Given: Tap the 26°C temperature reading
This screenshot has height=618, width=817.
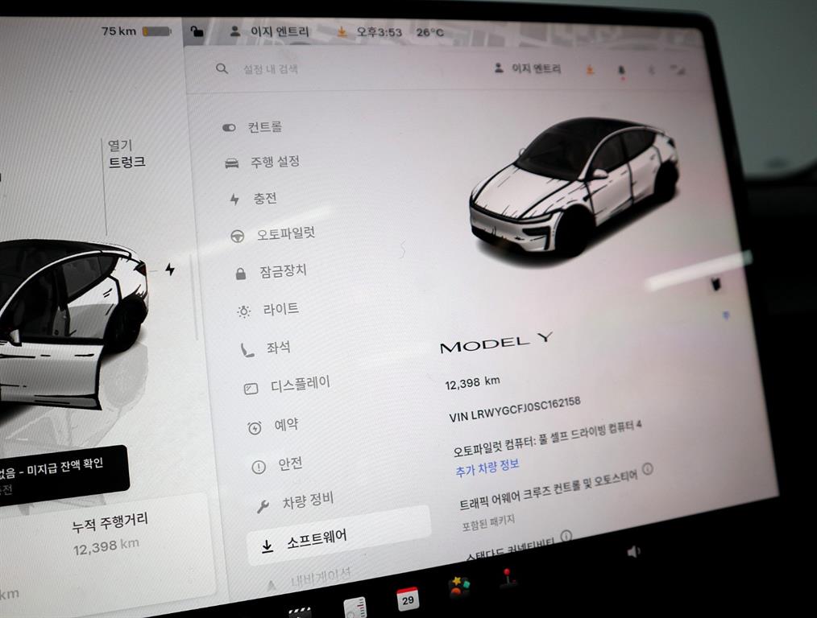Looking at the screenshot, I should [430, 32].
